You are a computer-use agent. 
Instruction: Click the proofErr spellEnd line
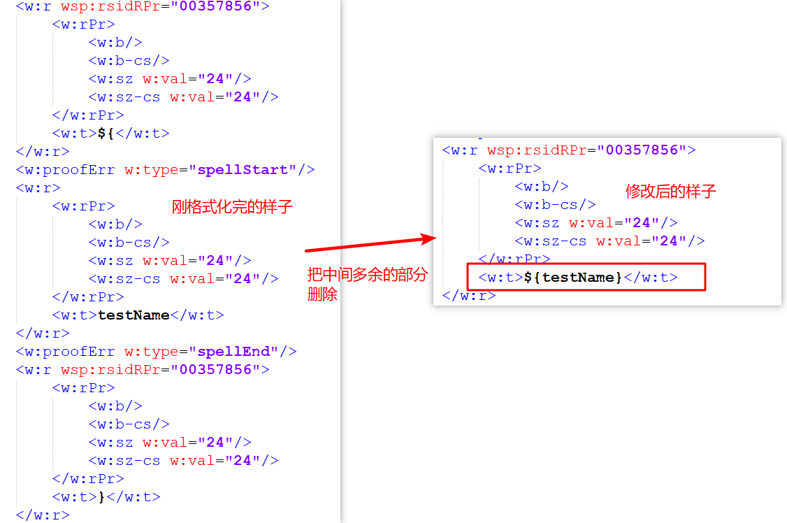pyautogui.click(x=156, y=352)
